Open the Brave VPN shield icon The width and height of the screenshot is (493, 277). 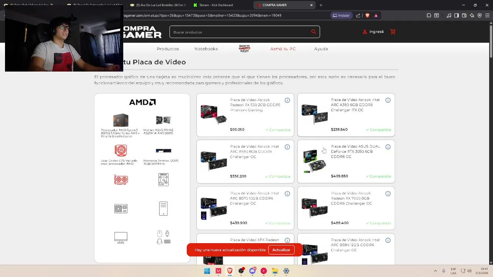[x=480, y=15]
